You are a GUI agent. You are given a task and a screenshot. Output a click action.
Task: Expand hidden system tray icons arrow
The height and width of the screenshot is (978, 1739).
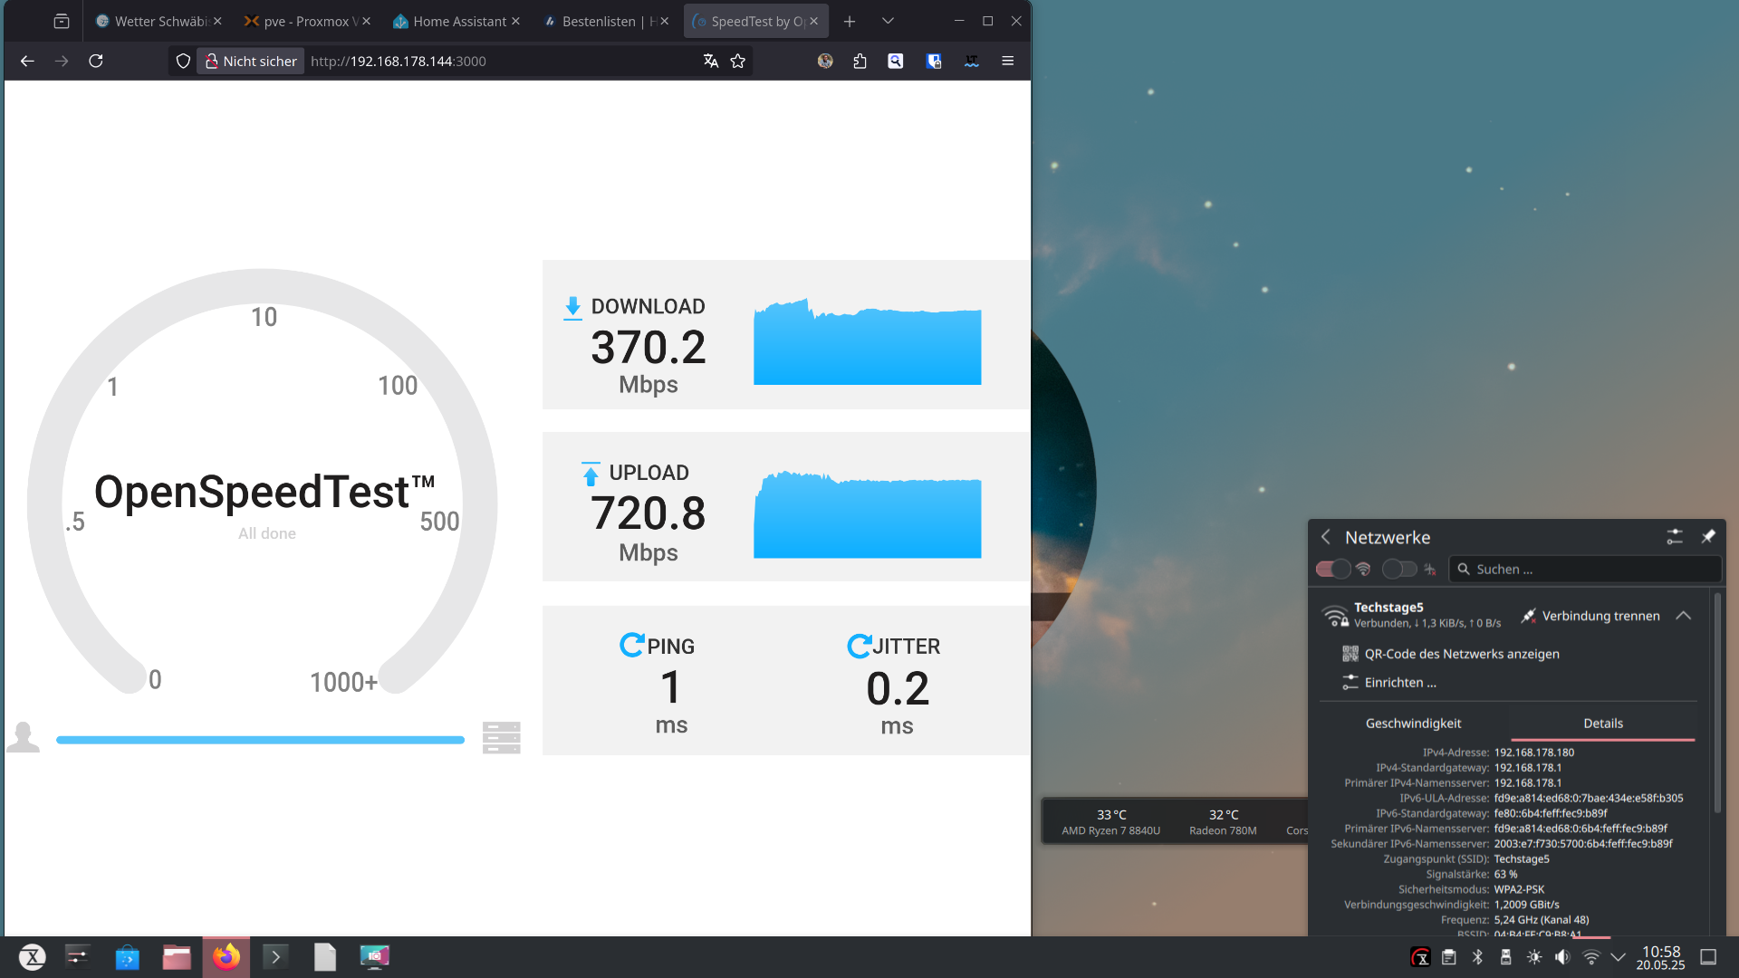coord(1618,957)
